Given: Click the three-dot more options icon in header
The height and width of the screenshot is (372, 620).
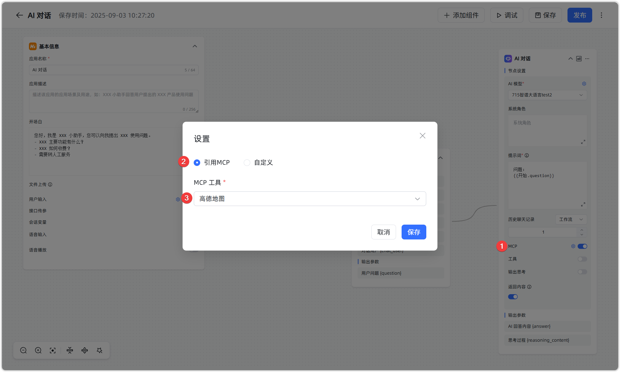Looking at the screenshot, I should coord(601,15).
